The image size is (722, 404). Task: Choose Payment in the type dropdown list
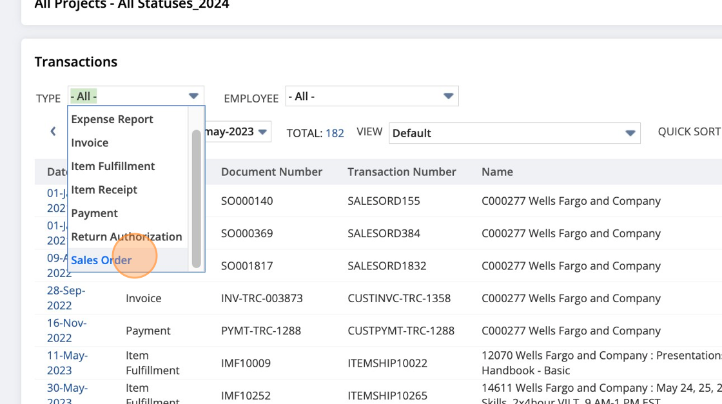coord(128,213)
